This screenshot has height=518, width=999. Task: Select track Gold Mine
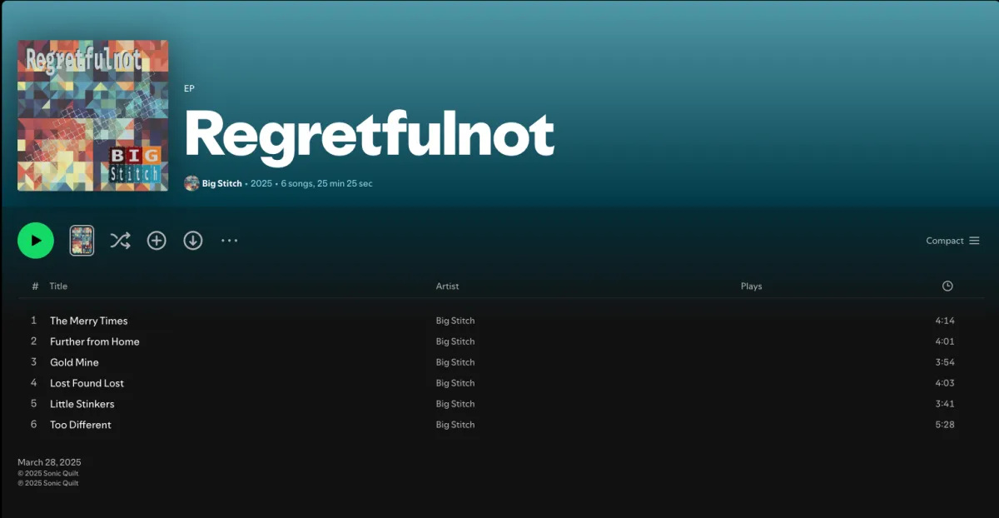tap(74, 362)
